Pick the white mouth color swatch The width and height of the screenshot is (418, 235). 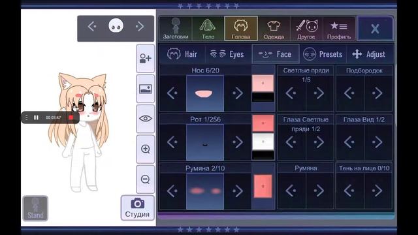pyautogui.click(x=263, y=142)
